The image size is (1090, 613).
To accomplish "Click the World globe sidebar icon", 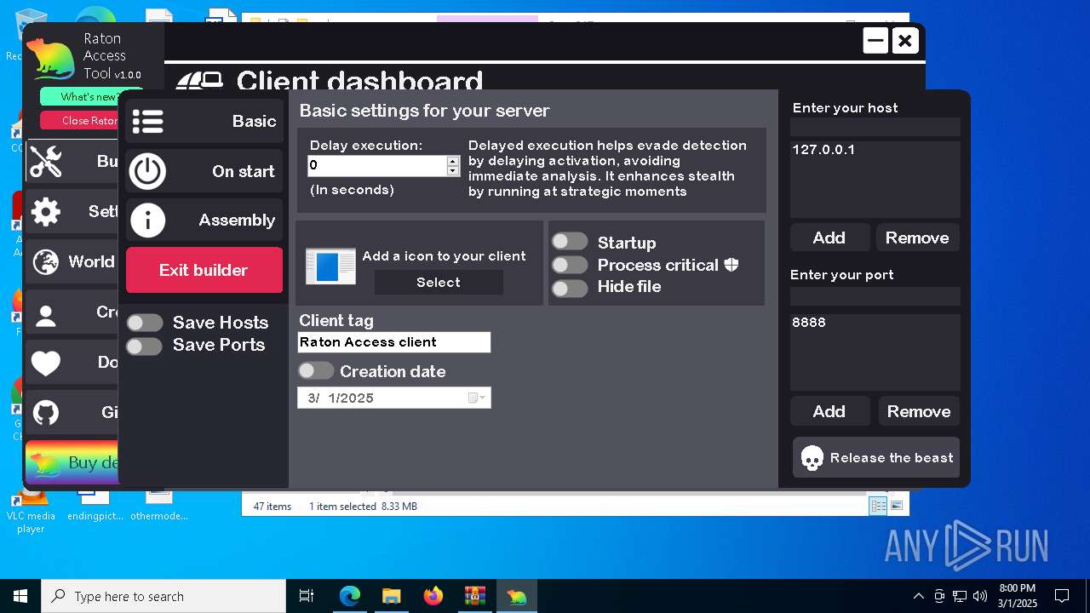I will pos(46,262).
